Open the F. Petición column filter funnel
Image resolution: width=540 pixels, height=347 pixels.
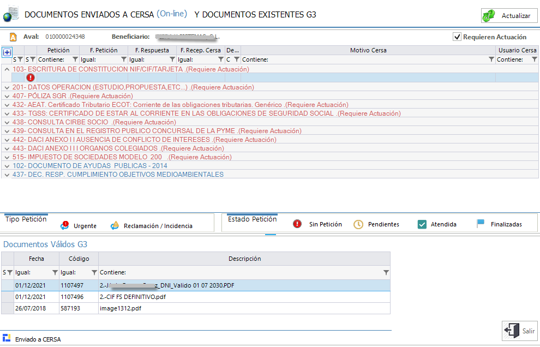coord(124,59)
